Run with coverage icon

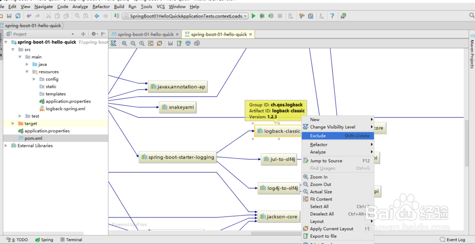tap(271, 16)
